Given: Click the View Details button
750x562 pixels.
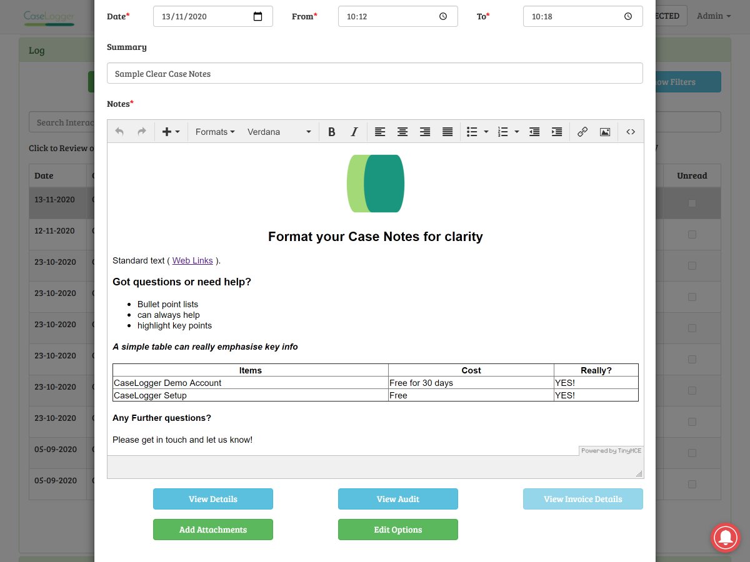Looking at the screenshot, I should point(213,499).
